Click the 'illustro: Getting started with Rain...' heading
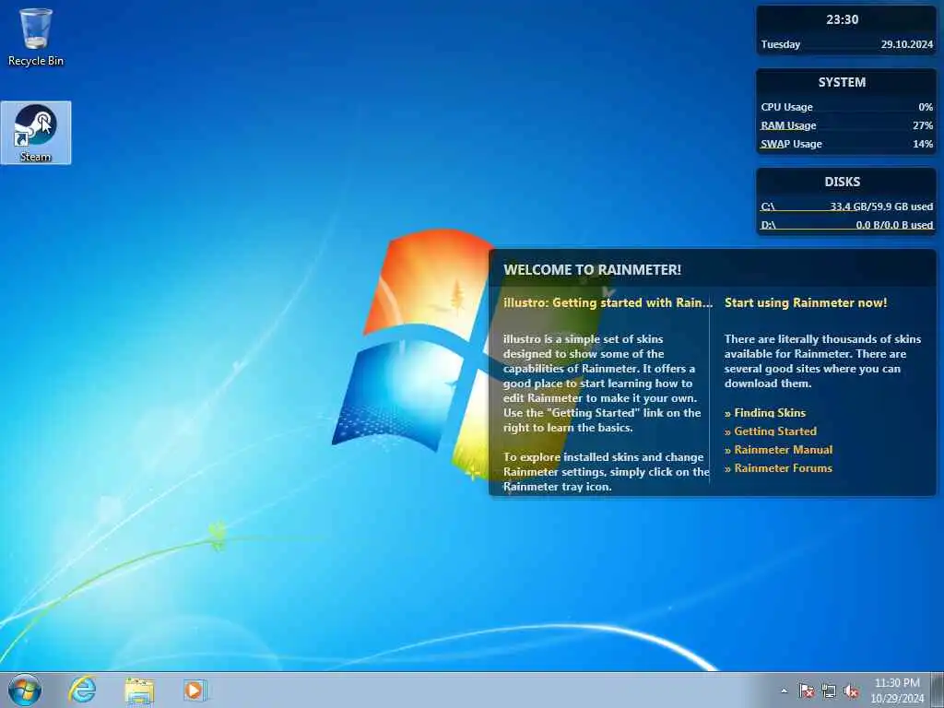Image resolution: width=944 pixels, height=708 pixels. (608, 302)
